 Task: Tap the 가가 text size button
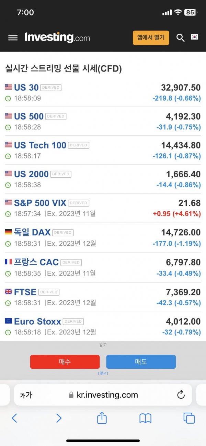tap(26, 395)
